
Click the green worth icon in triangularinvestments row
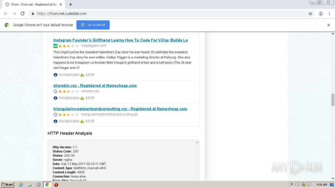[x=82, y=121]
